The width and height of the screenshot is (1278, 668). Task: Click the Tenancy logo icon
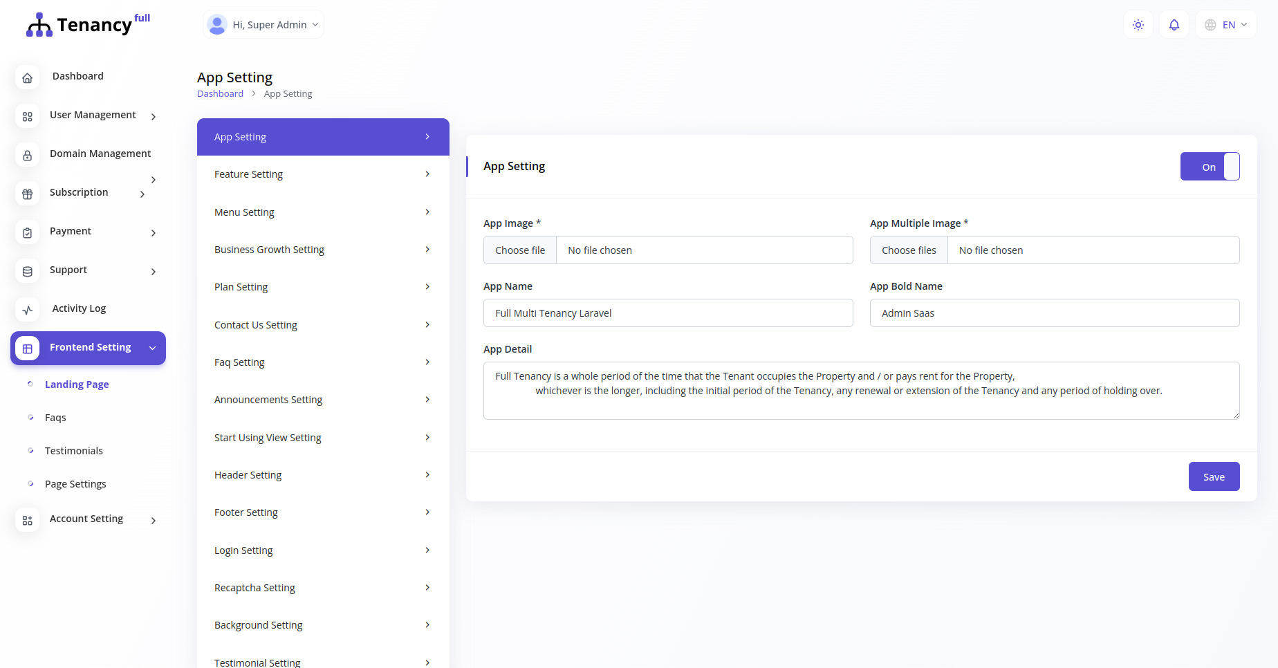point(39,24)
